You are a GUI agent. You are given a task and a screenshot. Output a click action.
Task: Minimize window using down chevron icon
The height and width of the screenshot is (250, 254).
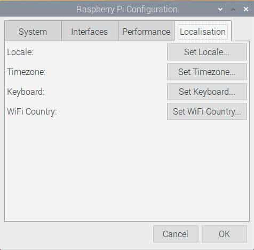coord(220,9)
